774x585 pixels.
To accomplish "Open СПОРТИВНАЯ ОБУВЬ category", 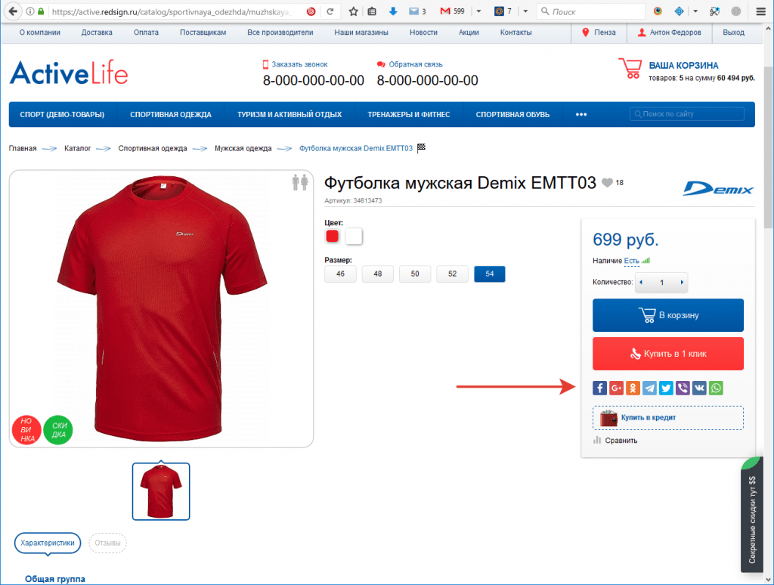I will pos(512,115).
